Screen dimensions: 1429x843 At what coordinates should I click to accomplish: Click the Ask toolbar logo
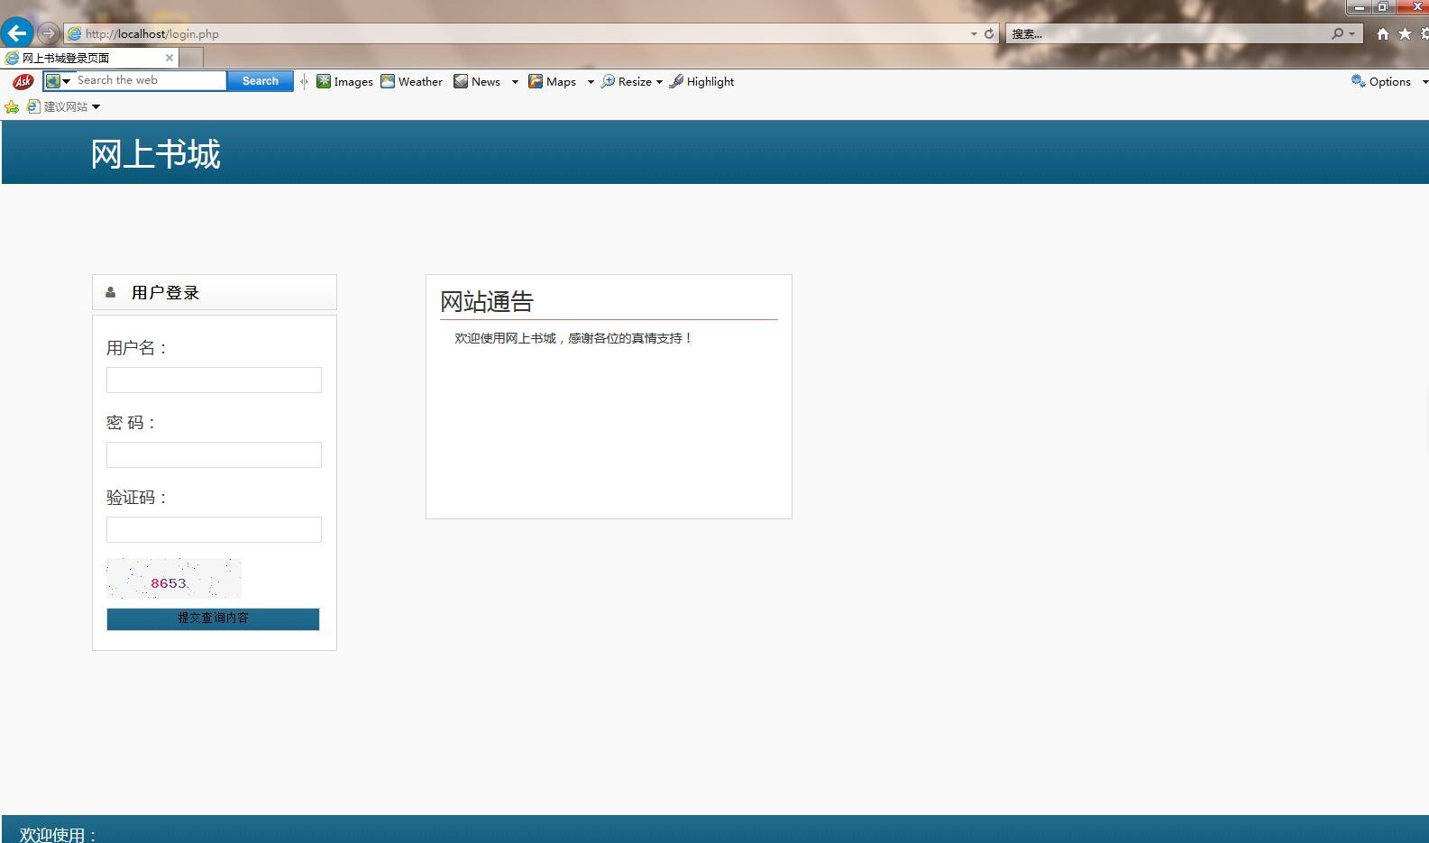(23, 81)
